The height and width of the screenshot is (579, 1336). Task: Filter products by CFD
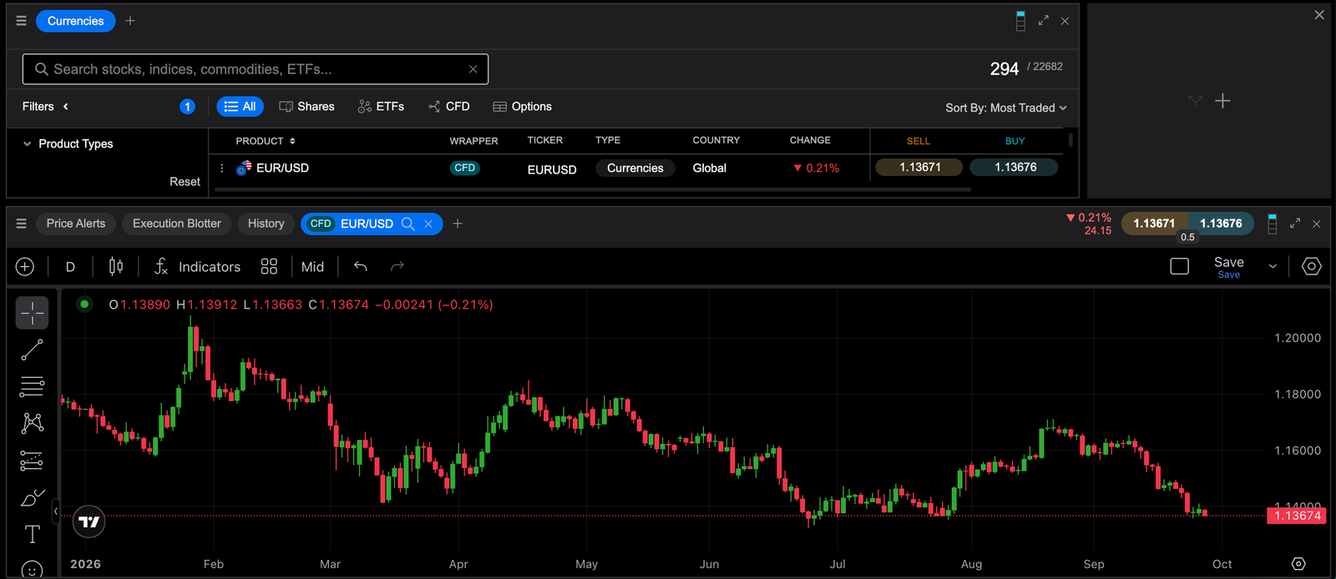coord(449,107)
